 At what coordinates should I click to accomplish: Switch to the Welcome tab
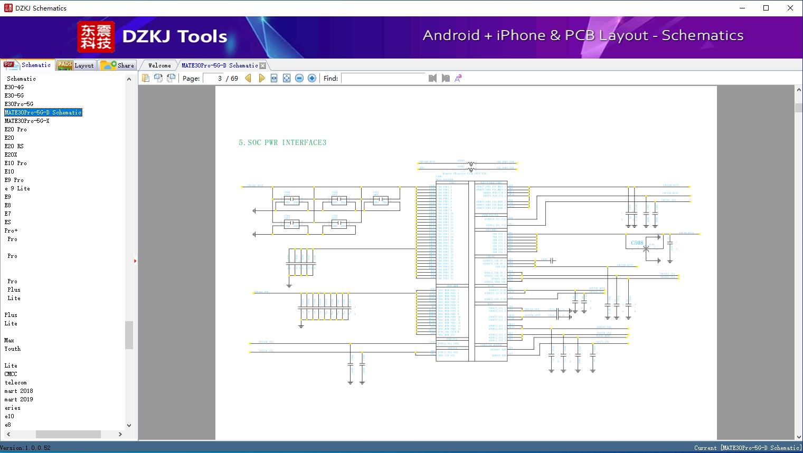(x=159, y=65)
